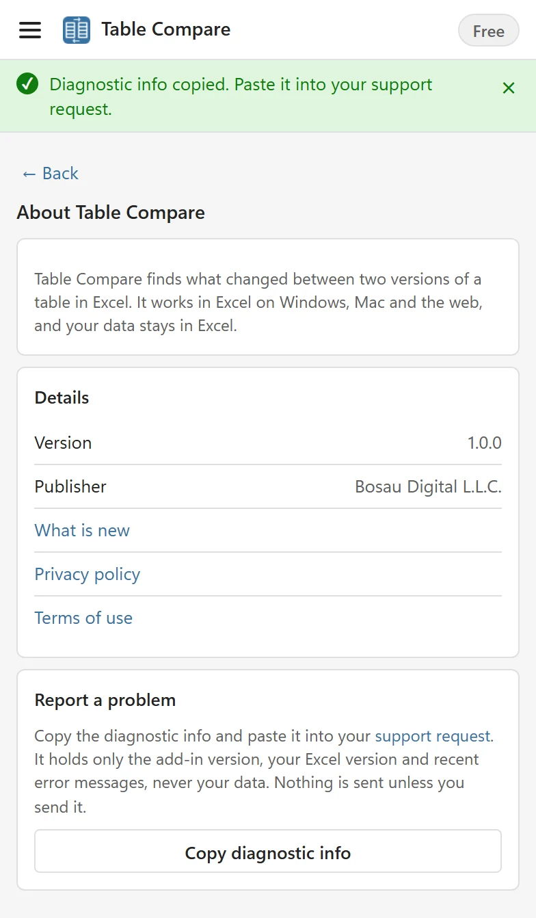Click the Report a problem heading
Screen dimensions: 536x918
(105, 700)
